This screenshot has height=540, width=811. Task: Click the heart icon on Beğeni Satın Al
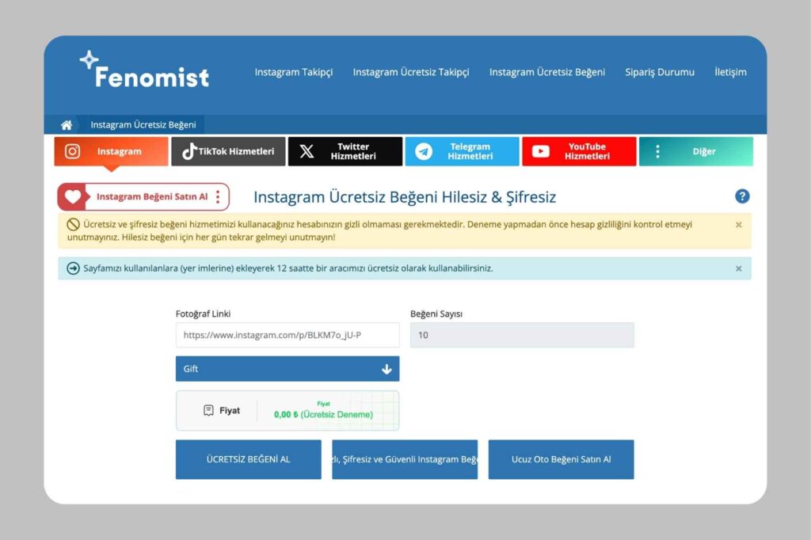73,196
